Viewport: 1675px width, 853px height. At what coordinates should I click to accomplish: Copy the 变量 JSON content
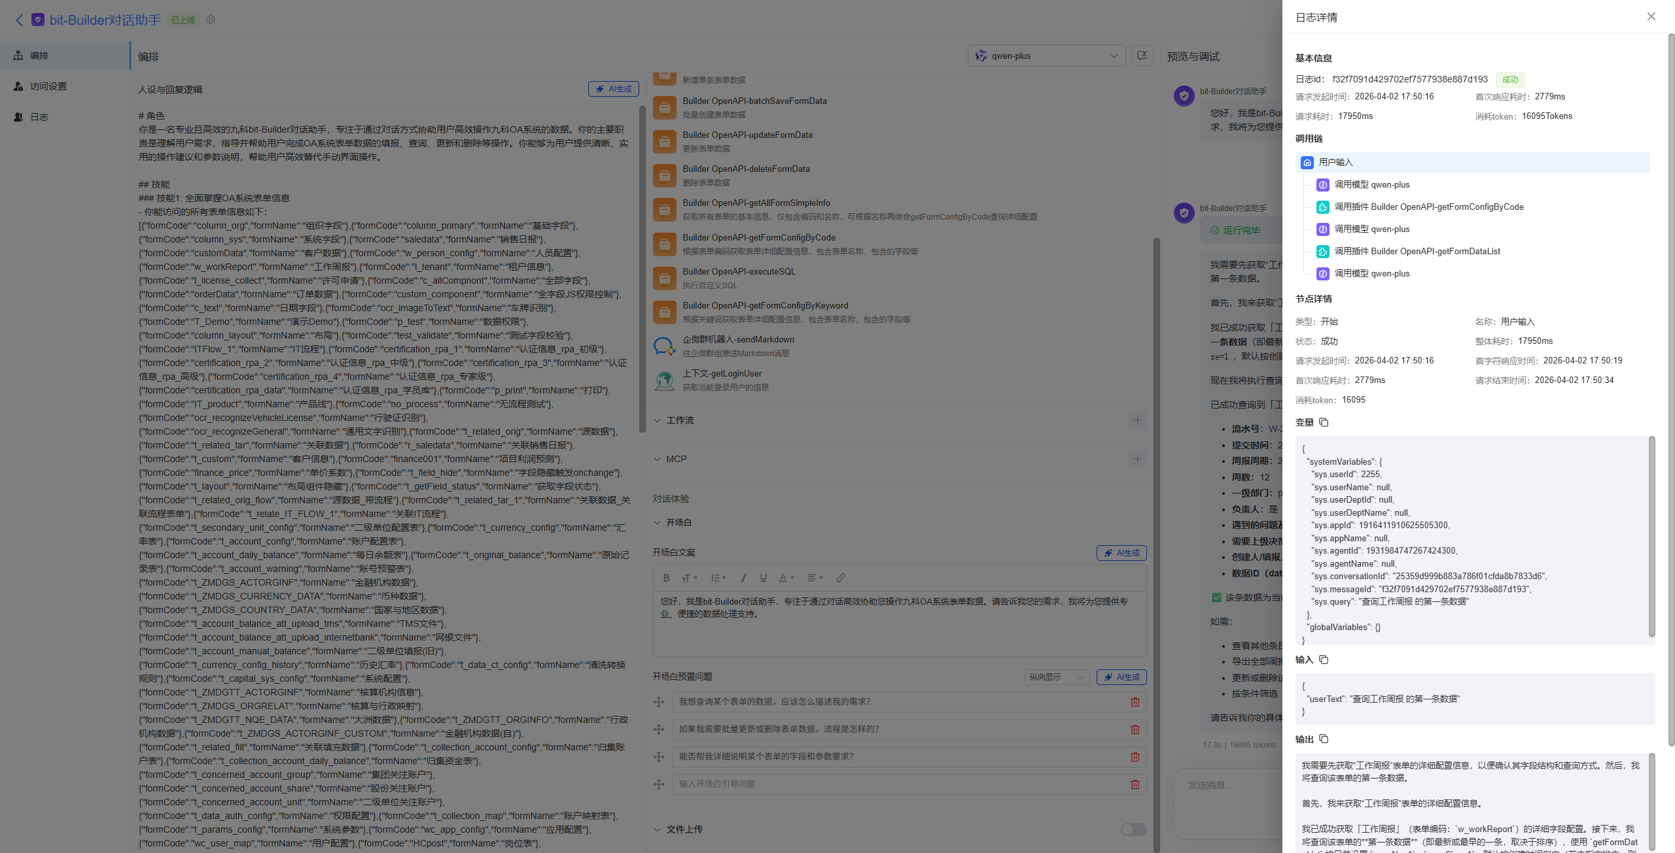point(1324,422)
